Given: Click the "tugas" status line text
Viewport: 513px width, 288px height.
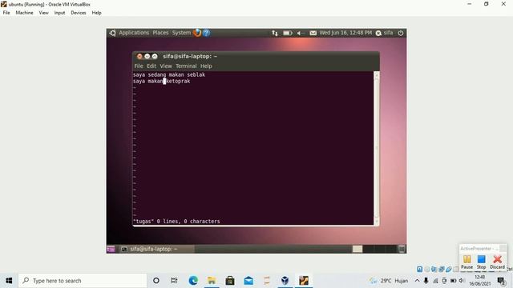Looking at the screenshot, I should [176, 221].
